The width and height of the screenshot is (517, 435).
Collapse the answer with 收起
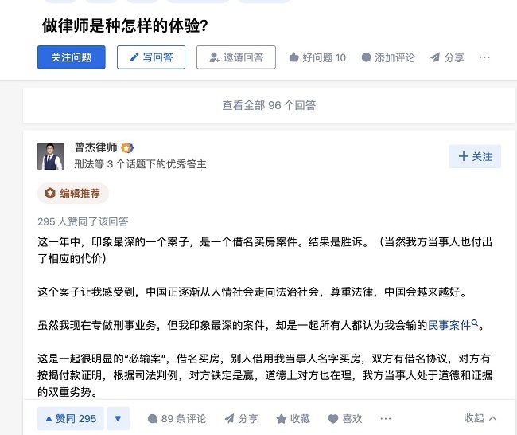tap(480, 418)
